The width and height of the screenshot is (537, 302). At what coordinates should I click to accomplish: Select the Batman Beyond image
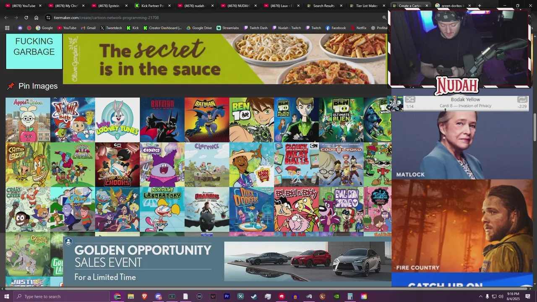[x=162, y=120]
